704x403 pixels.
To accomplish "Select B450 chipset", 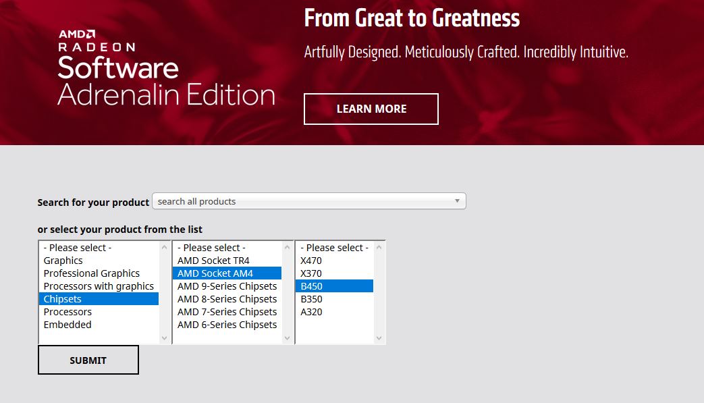I will click(335, 286).
